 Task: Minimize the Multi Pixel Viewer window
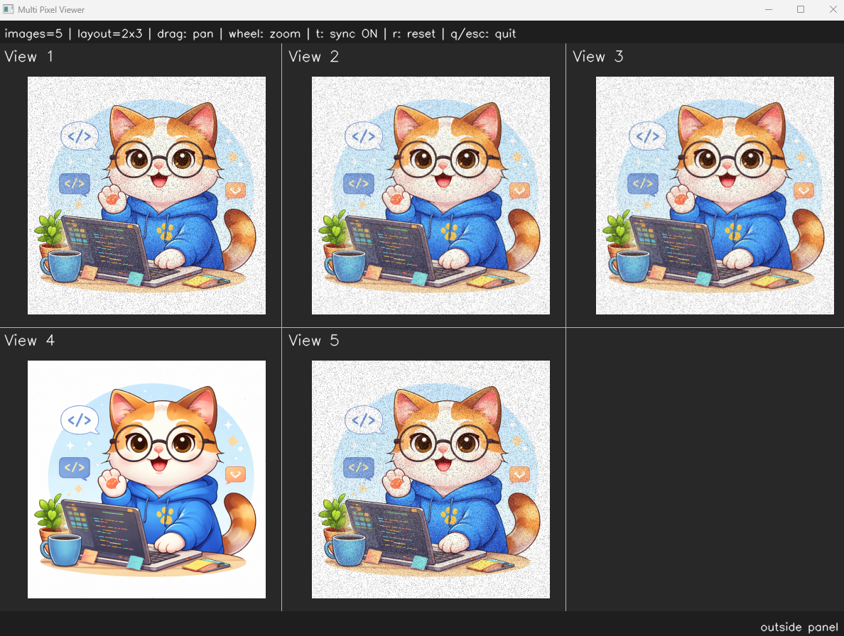[x=769, y=10]
